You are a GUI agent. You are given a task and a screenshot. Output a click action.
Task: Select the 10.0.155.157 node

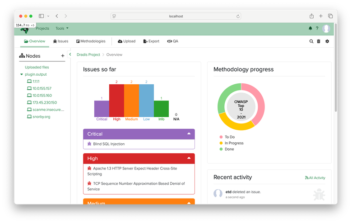pos(39,88)
